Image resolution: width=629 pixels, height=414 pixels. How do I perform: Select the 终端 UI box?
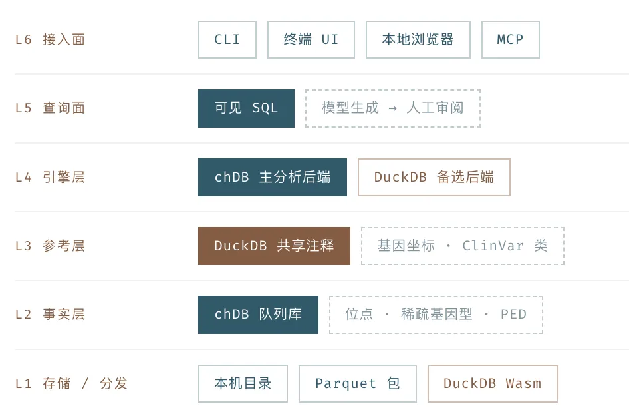311,40
